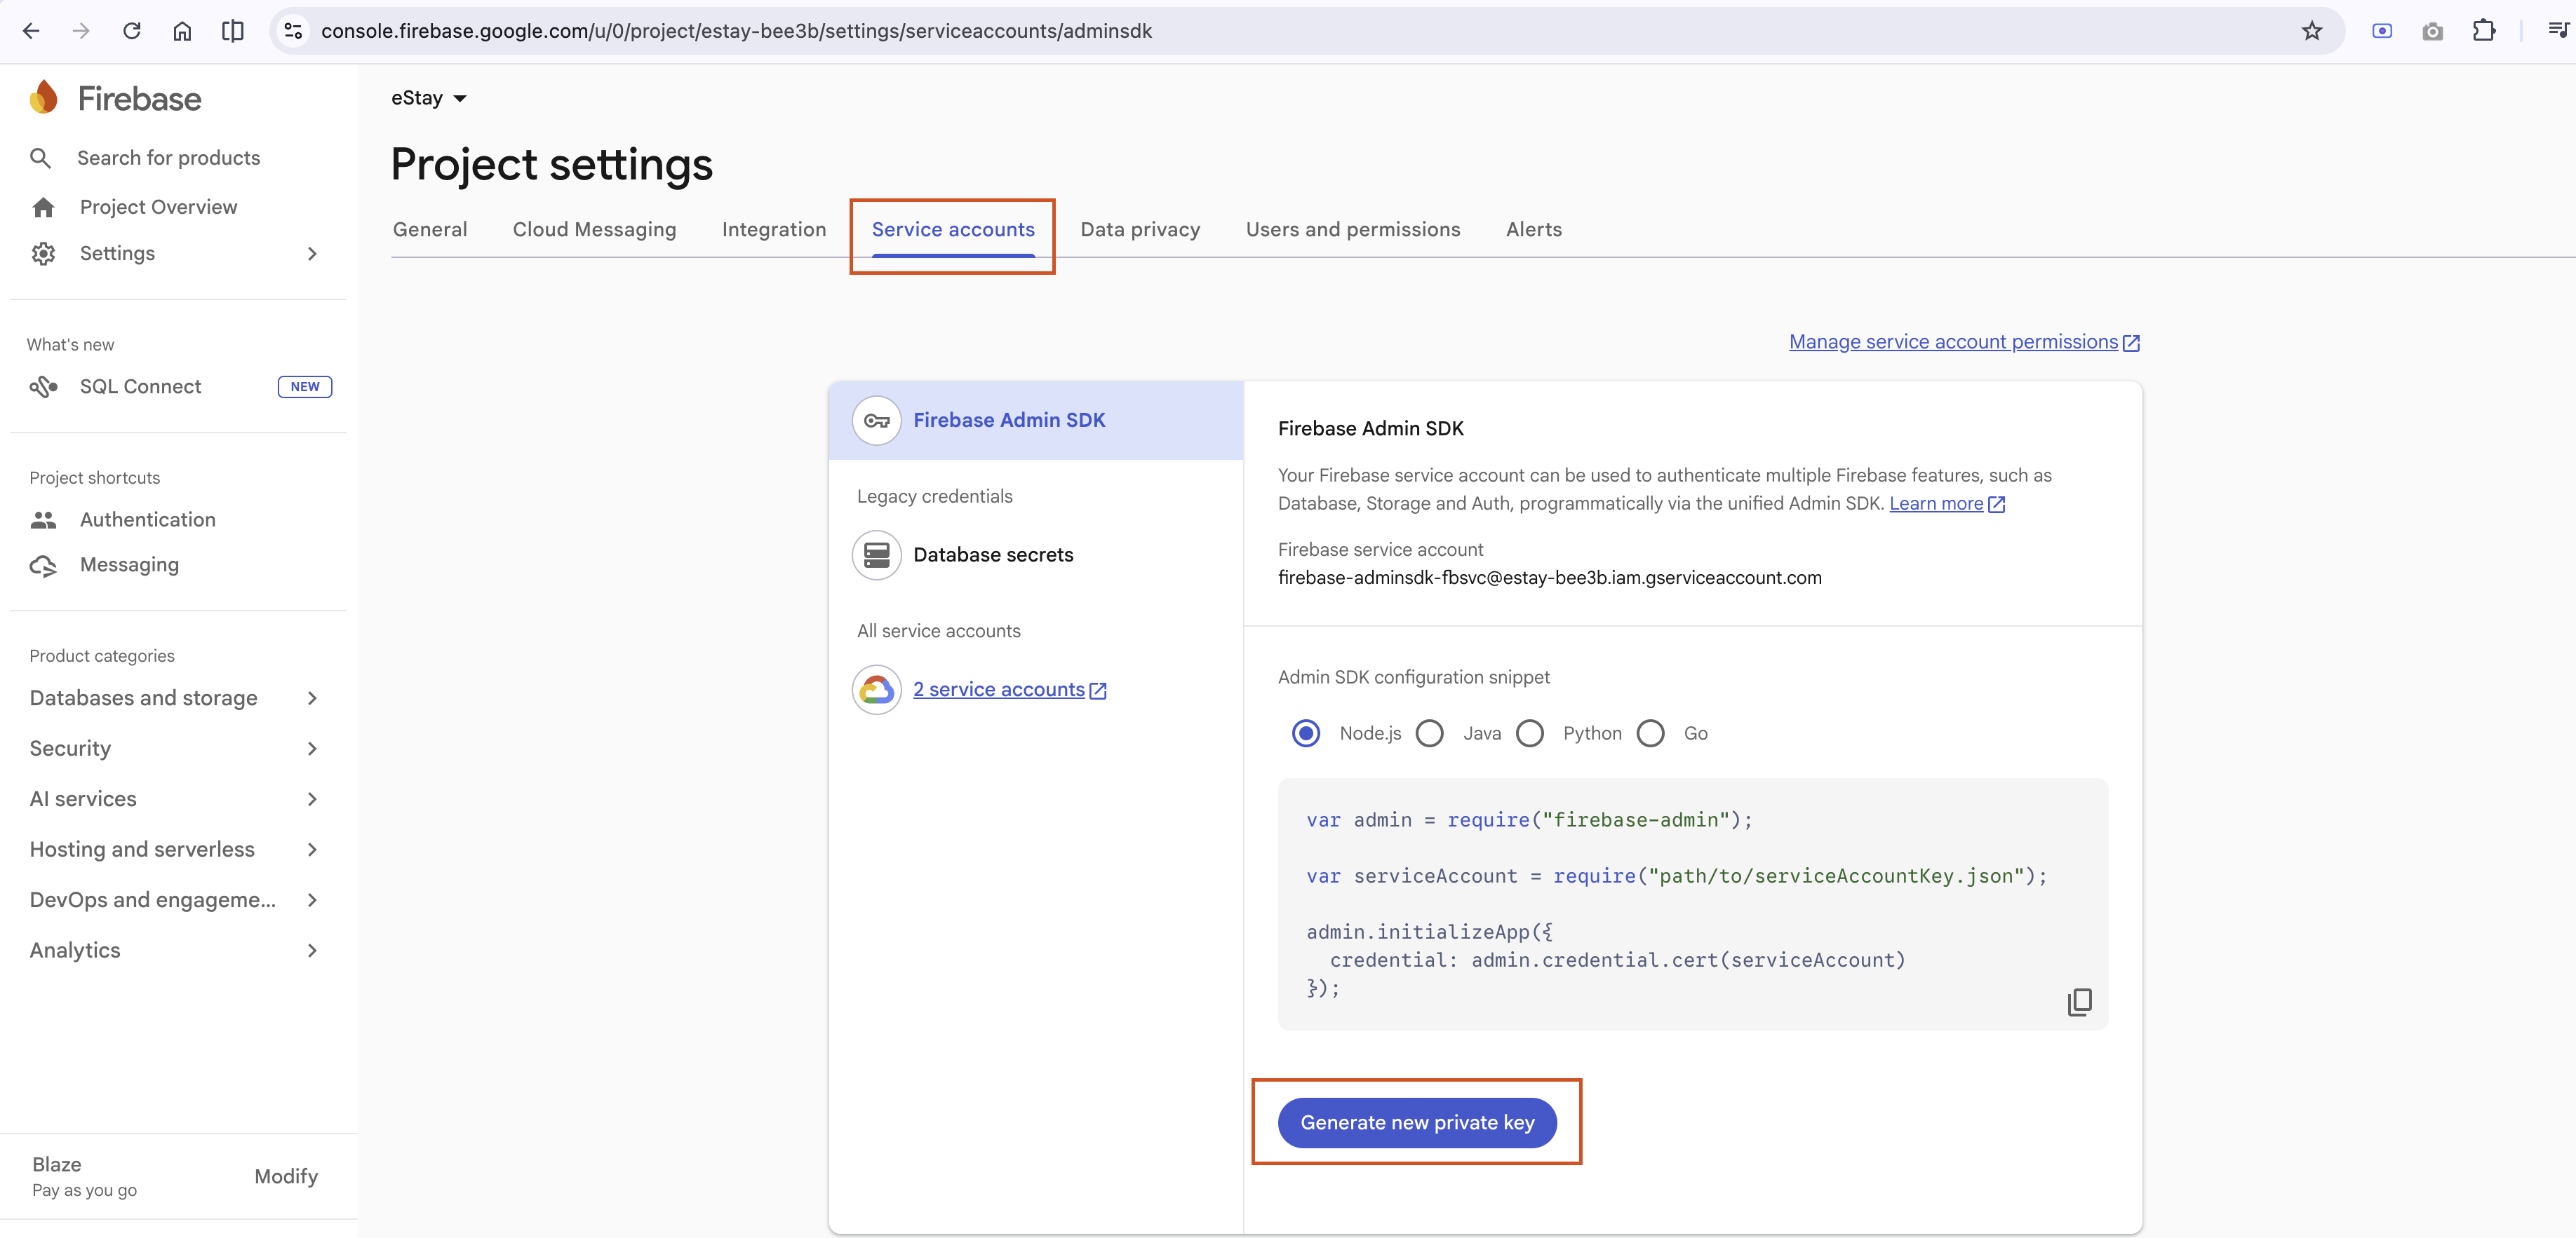Click the firebase-adminsdk service account email

[1549, 578]
